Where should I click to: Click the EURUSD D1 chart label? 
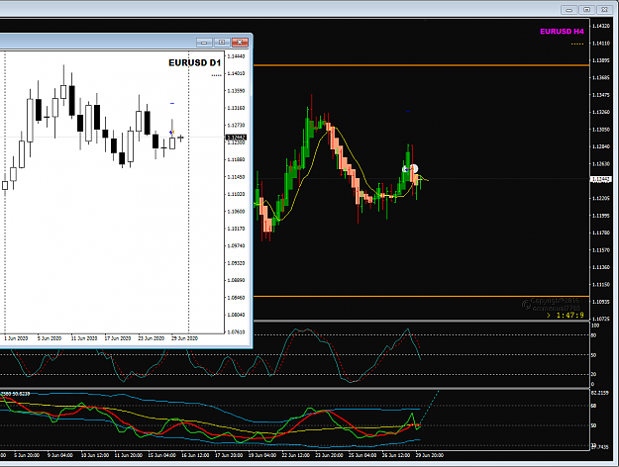pyautogui.click(x=195, y=62)
